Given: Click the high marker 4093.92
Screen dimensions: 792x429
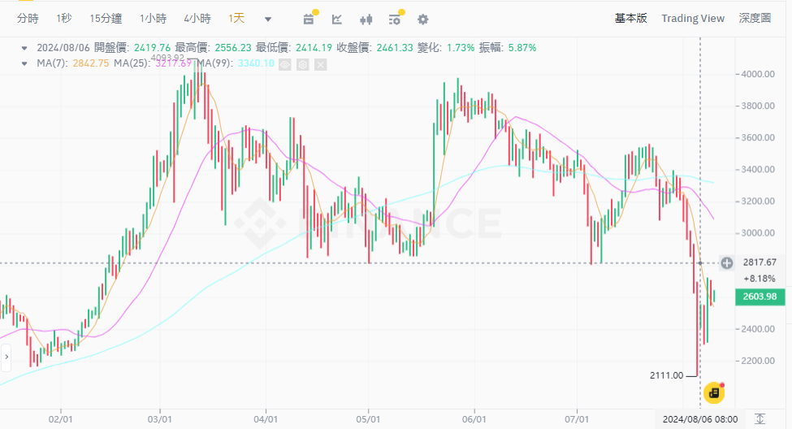Looking at the screenshot, I should (x=167, y=58).
